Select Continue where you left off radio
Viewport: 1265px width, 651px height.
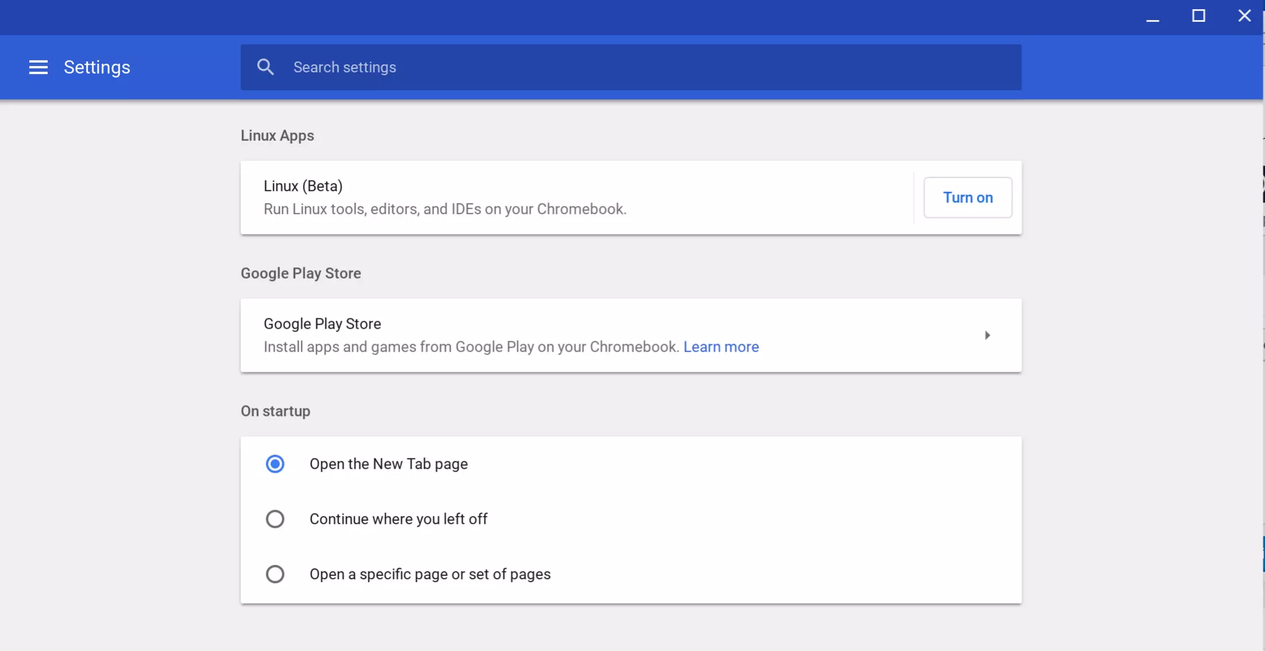point(275,519)
